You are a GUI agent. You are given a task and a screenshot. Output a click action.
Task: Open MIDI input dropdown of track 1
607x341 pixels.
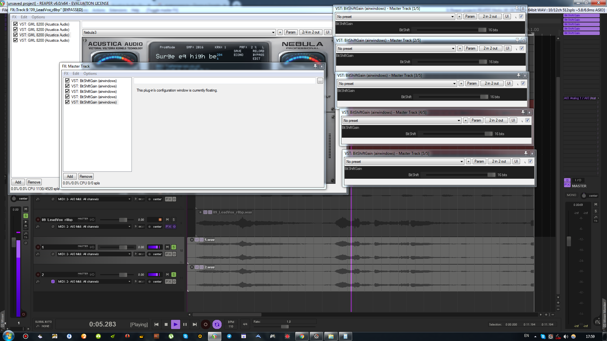94,254
